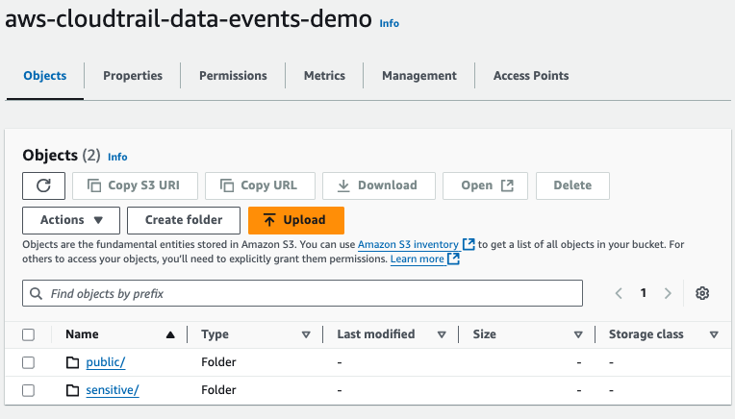Image resolution: width=735 pixels, height=419 pixels.
Task: Sort by Size column arrow
Action: click(x=578, y=334)
